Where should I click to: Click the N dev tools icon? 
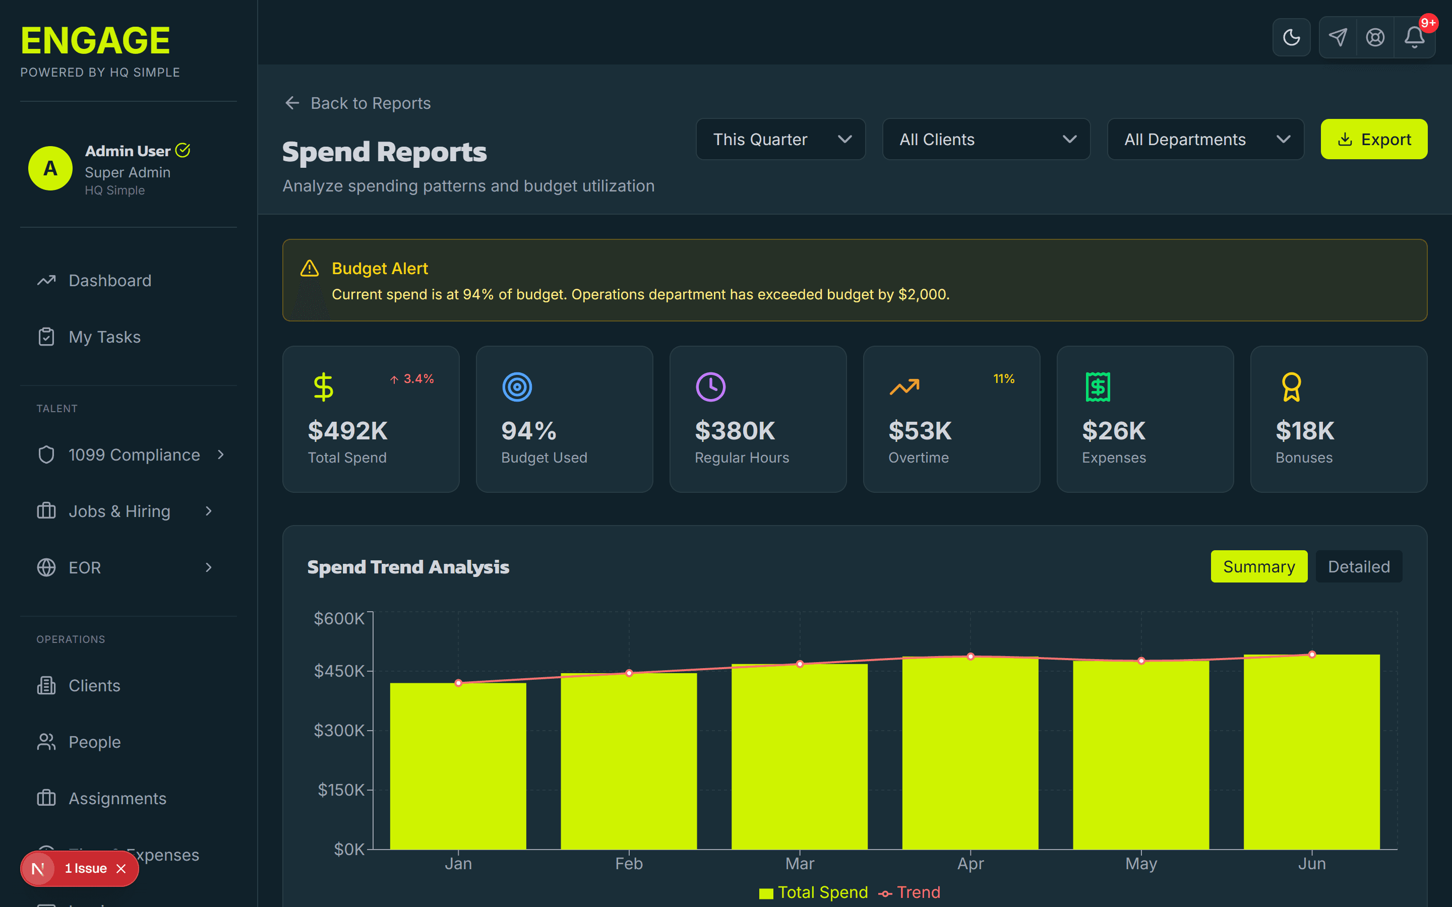[x=38, y=869]
